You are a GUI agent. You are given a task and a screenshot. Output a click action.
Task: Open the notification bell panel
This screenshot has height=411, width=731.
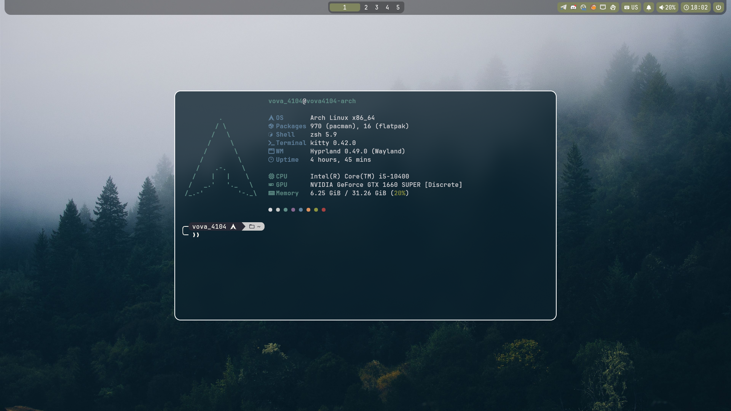tap(649, 7)
